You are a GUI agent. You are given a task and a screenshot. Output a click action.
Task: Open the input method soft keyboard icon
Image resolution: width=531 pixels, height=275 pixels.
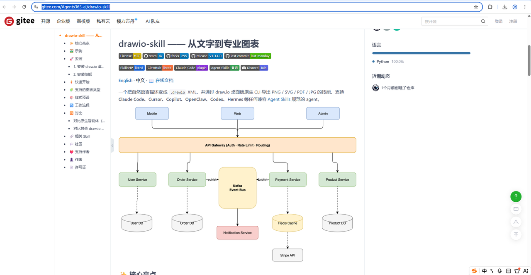(508, 271)
